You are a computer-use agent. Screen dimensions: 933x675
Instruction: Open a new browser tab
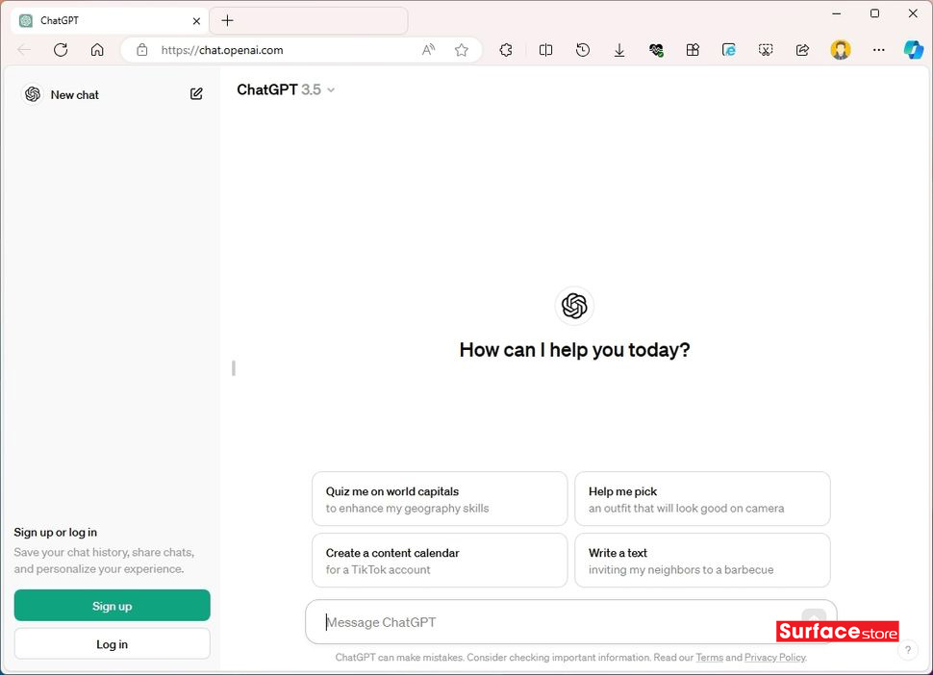pos(226,19)
